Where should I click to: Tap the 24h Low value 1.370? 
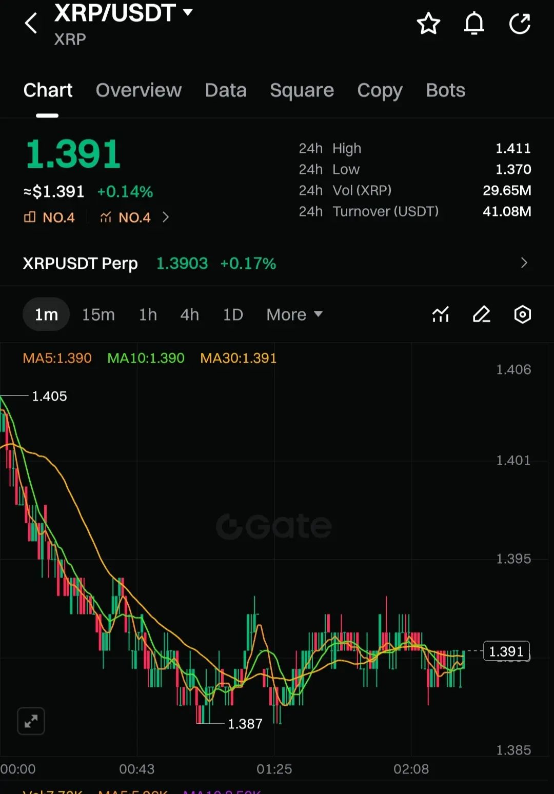(513, 169)
